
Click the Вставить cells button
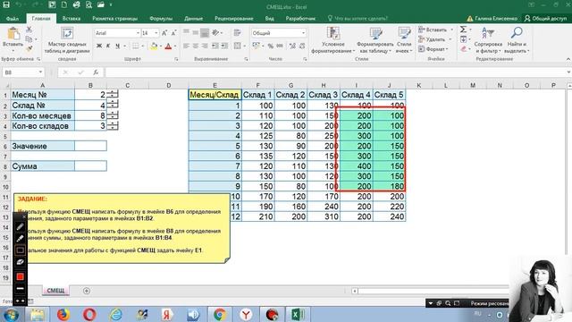point(435,30)
